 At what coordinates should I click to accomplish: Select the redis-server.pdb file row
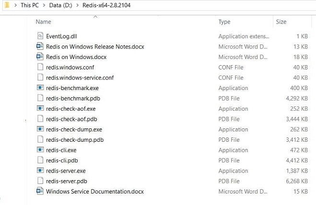172,181
